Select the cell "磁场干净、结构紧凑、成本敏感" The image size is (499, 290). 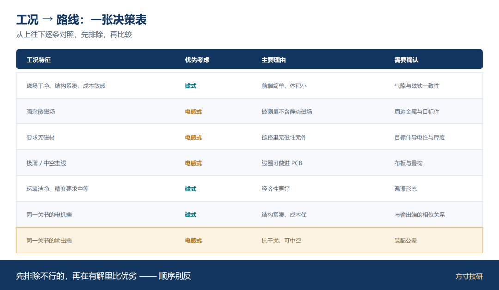tap(66, 86)
